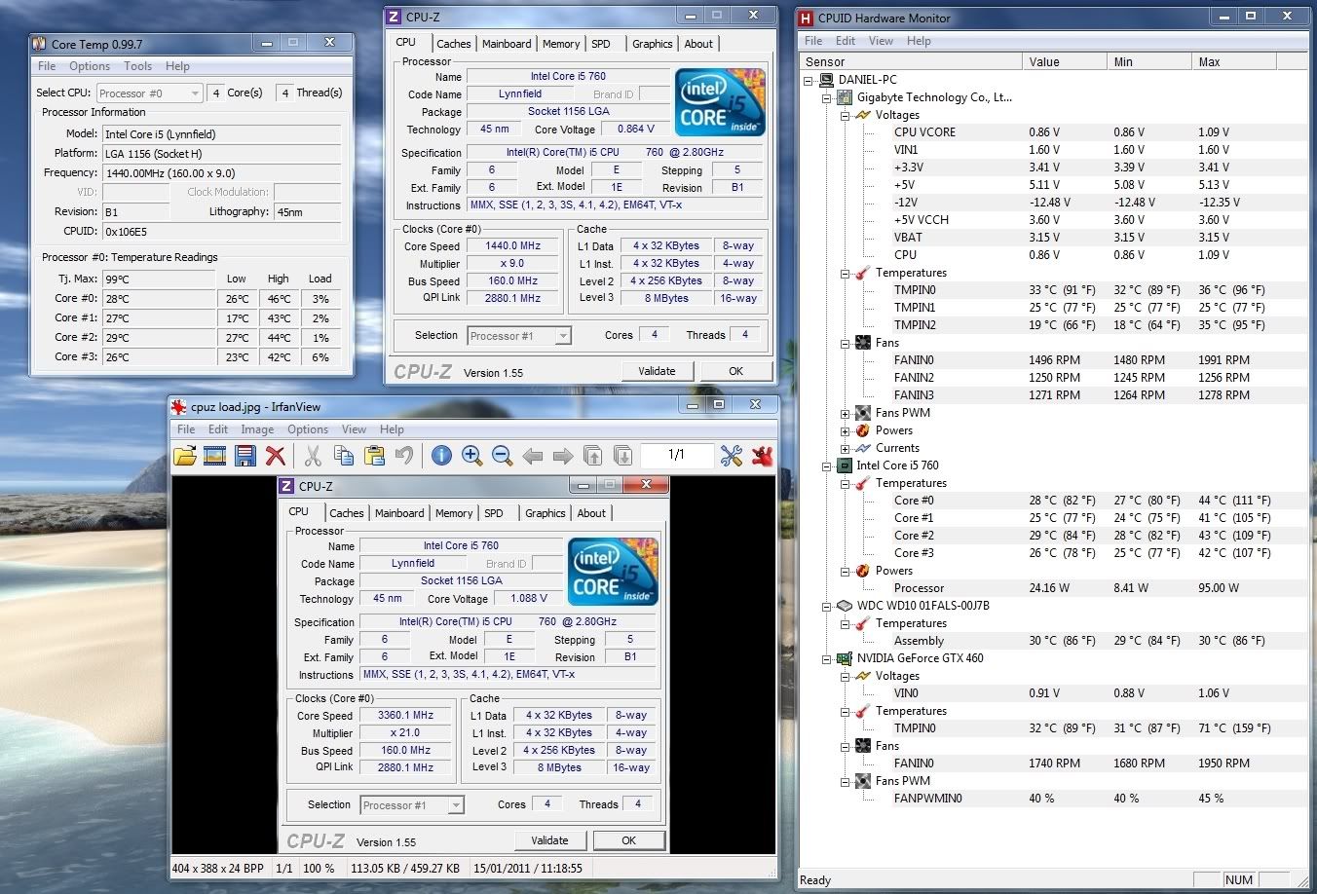Switch to CPU-Z Graphics tab
The image size is (1317, 894).
pyautogui.click(x=652, y=44)
